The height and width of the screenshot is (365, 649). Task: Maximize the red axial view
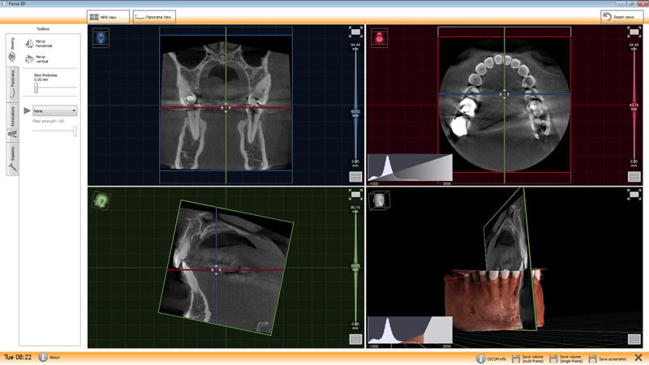tap(634, 32)
